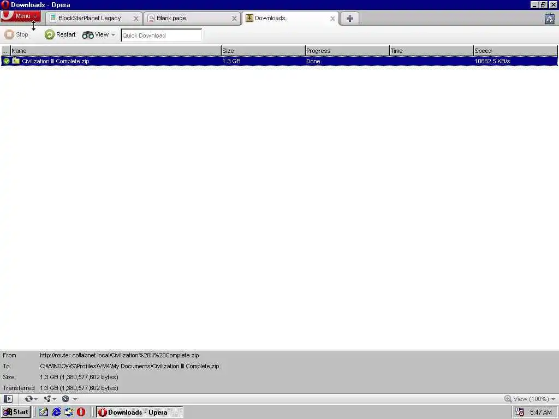The image size is (559, 419).
Task: Sort by the Speed column header
Action: [x=515, y=51]
